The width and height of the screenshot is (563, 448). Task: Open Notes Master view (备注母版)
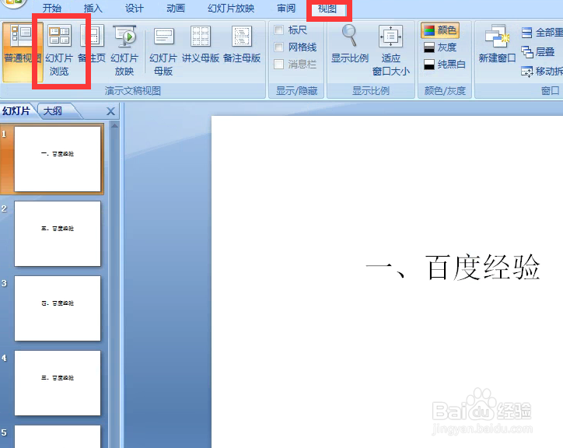(x=242, y=44)
